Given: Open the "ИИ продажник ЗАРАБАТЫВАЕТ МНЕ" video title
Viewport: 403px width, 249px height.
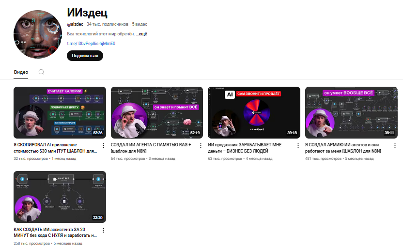Looking at the screenshot, I should [245, 148].
